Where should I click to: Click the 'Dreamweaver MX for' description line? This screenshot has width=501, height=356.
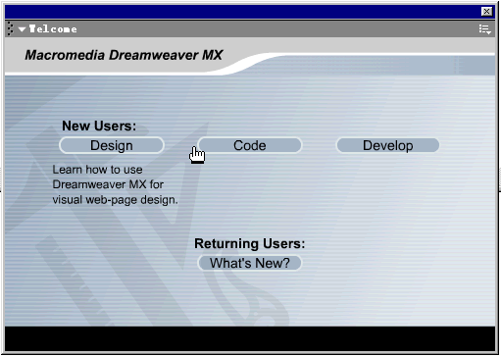tap(108, 184)
